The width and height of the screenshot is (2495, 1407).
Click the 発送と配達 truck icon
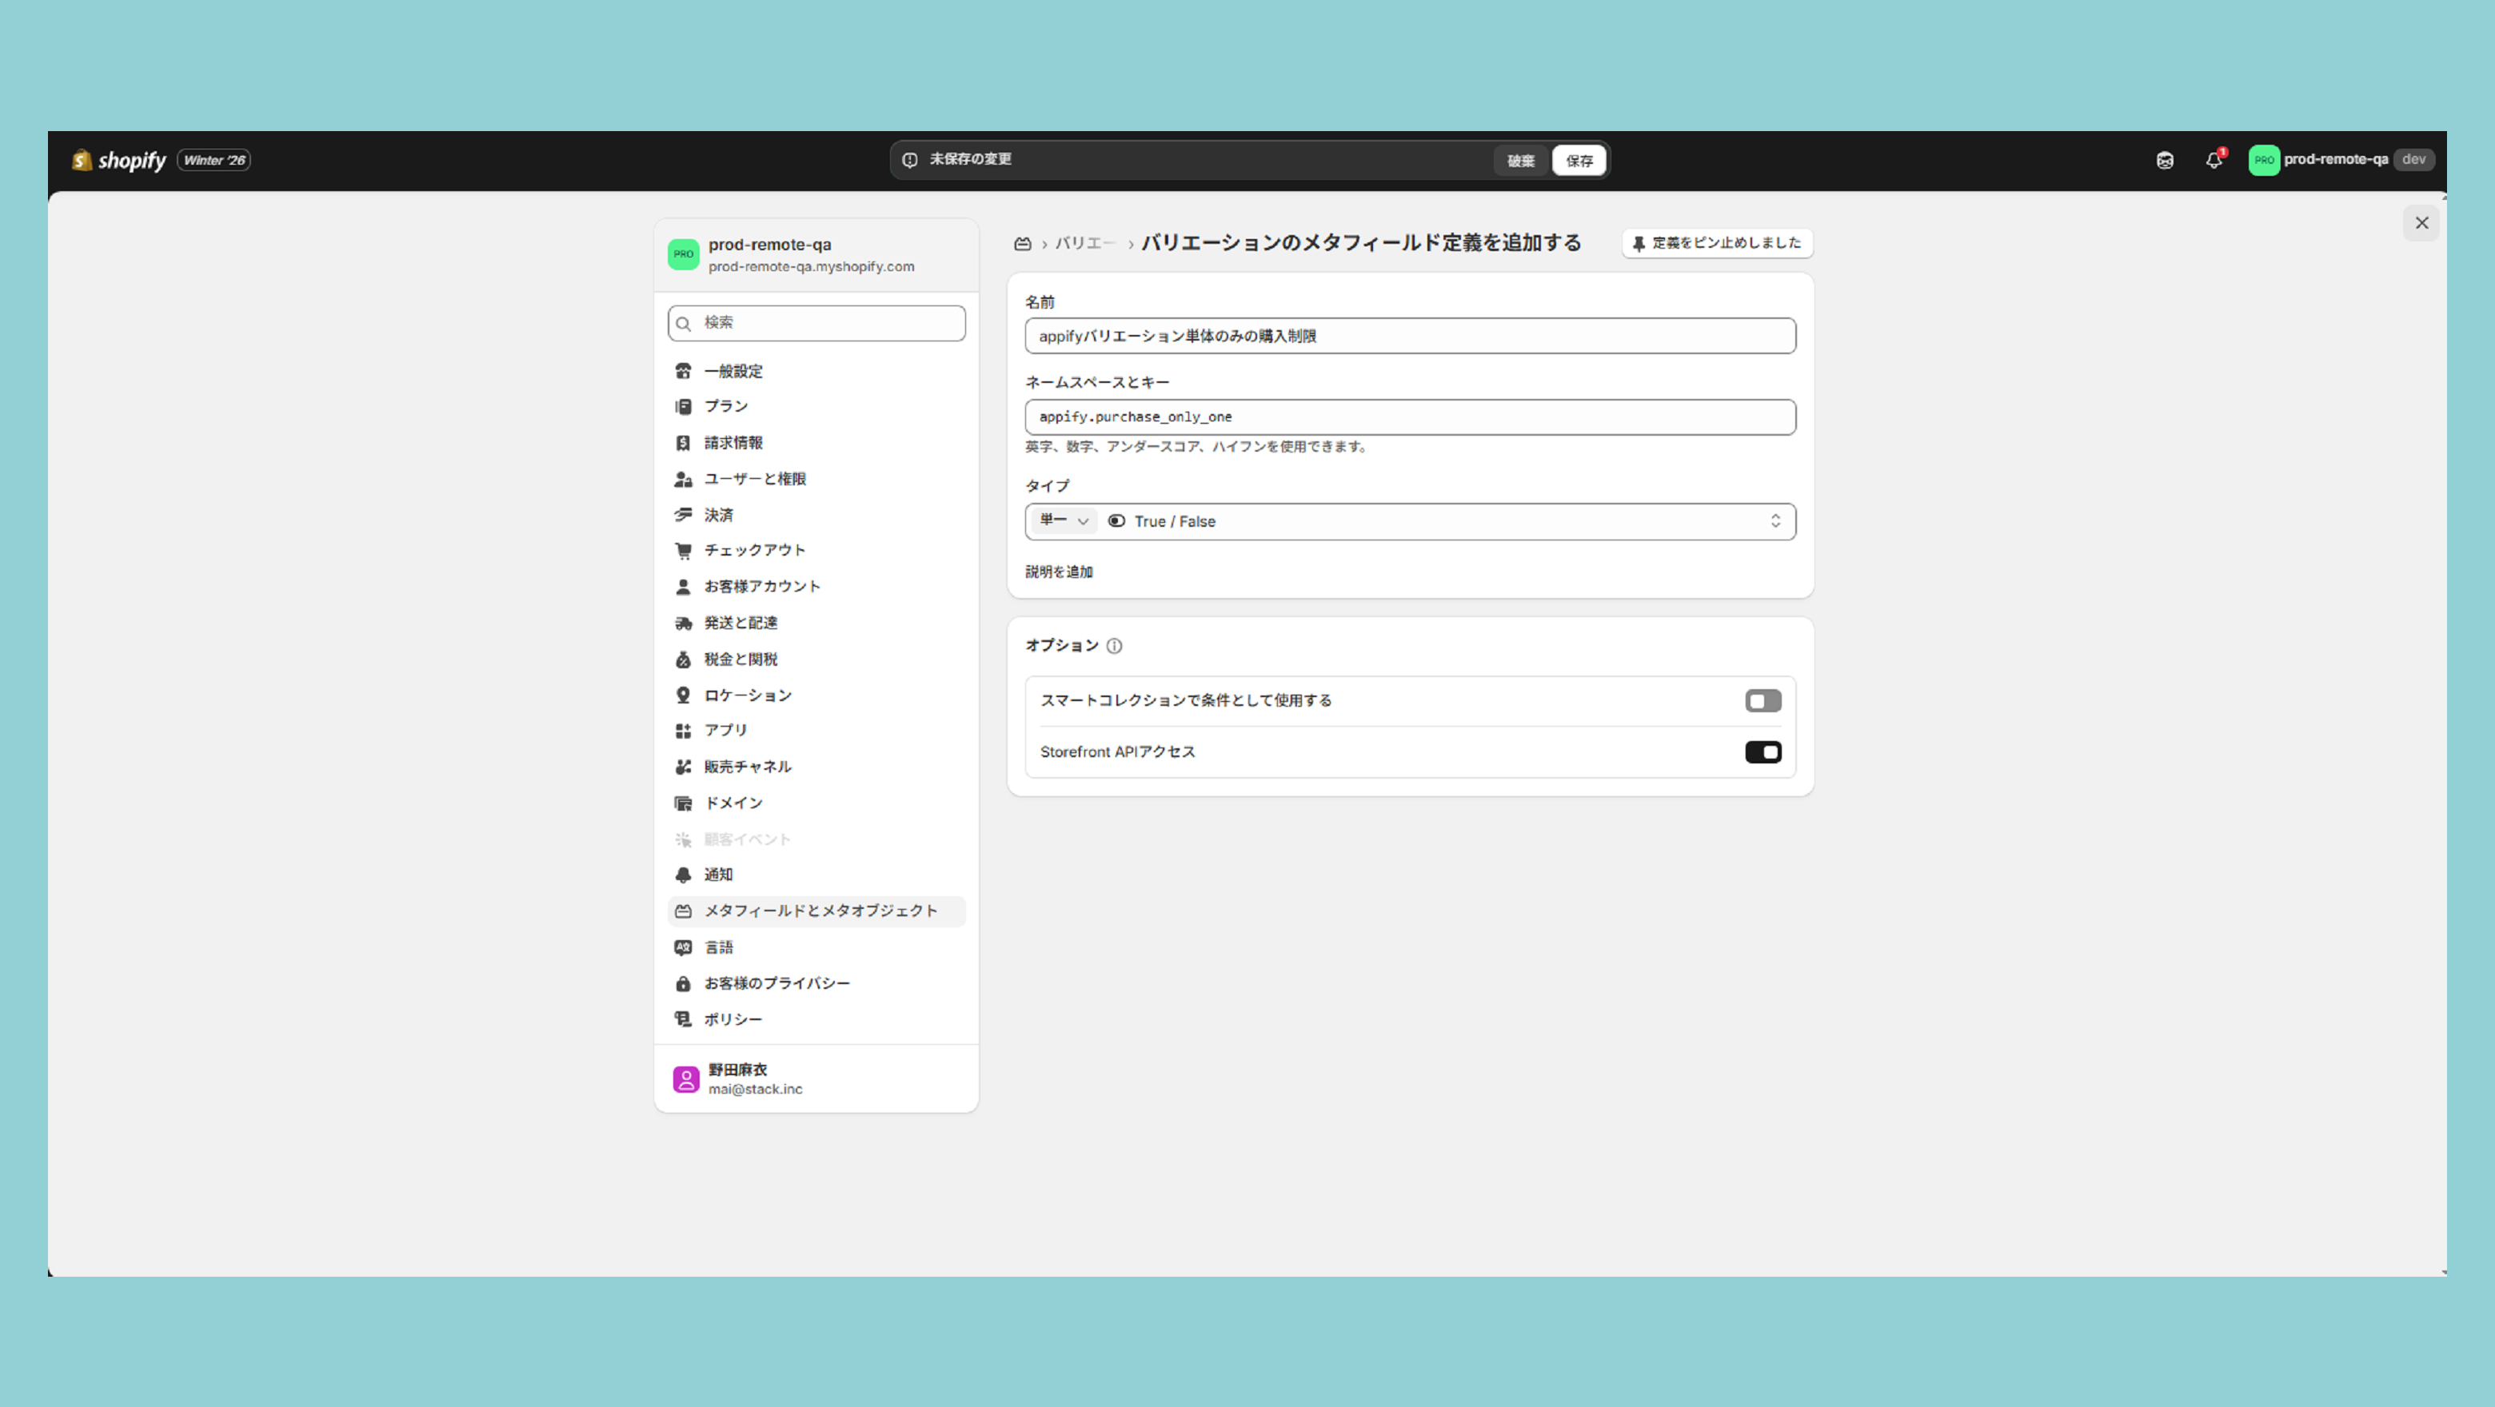683,624
